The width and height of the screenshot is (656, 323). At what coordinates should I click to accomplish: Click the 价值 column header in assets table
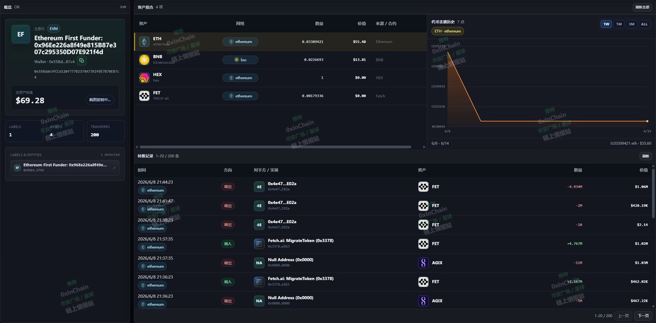click(x=361, y=23)
